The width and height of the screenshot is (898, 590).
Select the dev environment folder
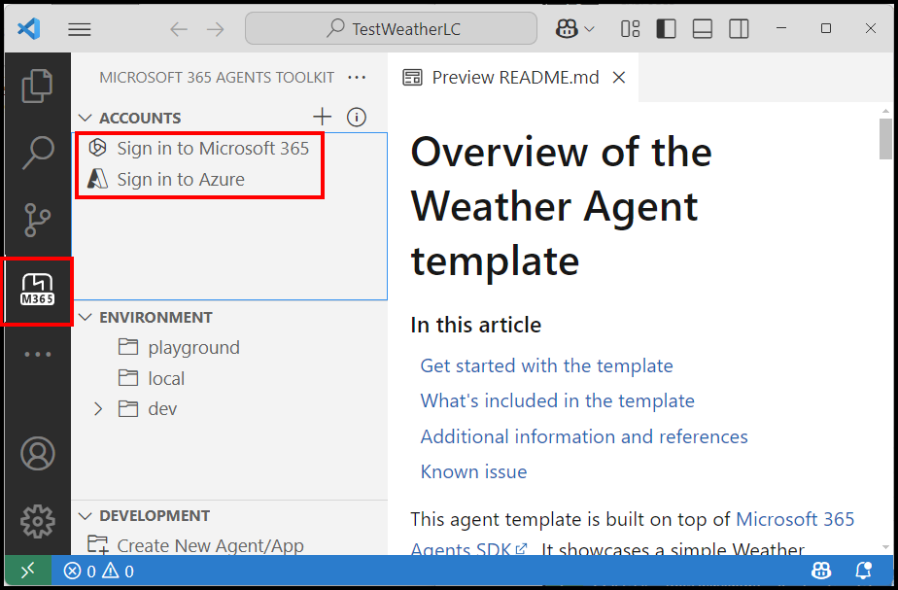(x=148, y=409)
